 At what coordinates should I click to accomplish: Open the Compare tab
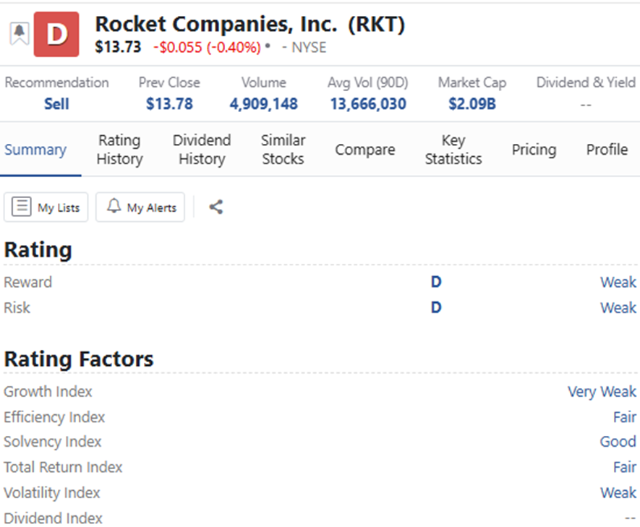365,150
